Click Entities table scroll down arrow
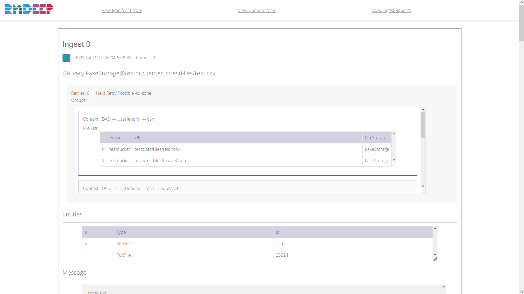Viewport: 524px width, 294px height. (x=435, y=254)
